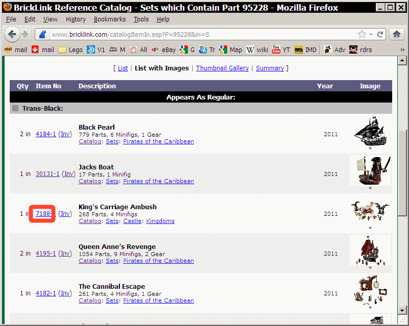Switch to Thumbnail Gallery view

coord(222,68)
